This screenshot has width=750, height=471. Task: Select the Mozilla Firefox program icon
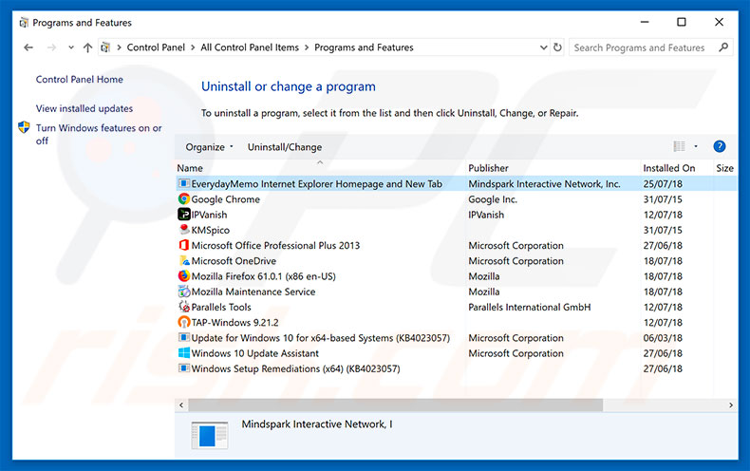[184, 276]
